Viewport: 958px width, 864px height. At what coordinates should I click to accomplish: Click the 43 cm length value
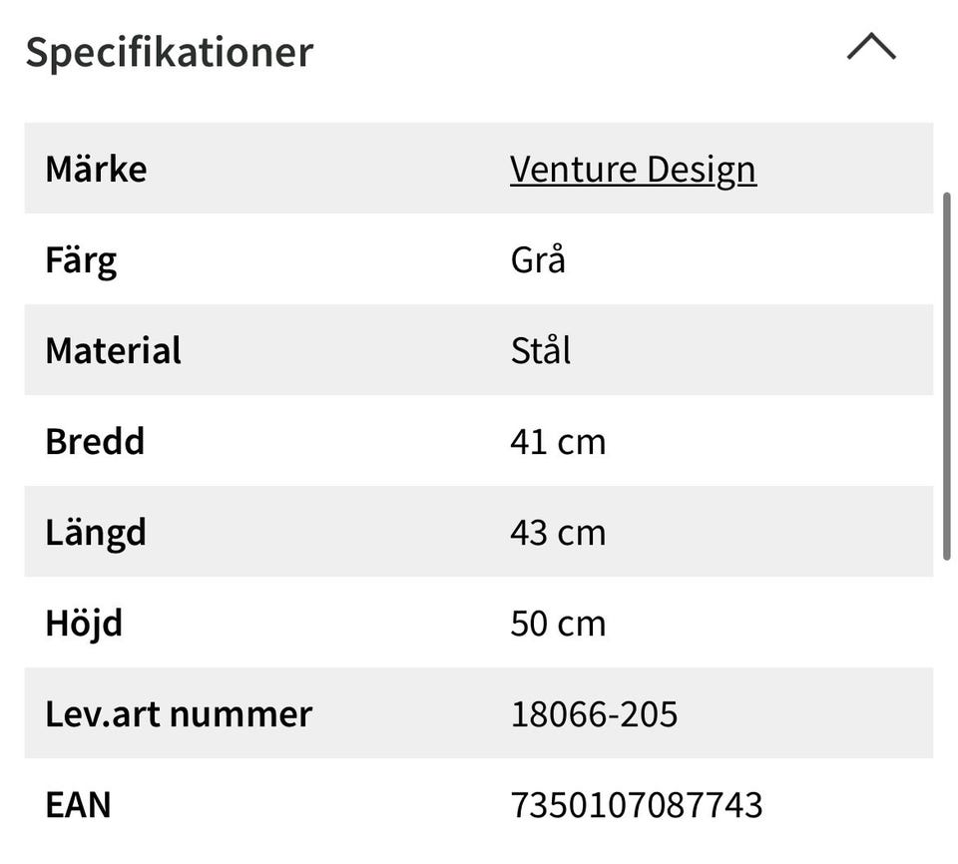point(558,533)
